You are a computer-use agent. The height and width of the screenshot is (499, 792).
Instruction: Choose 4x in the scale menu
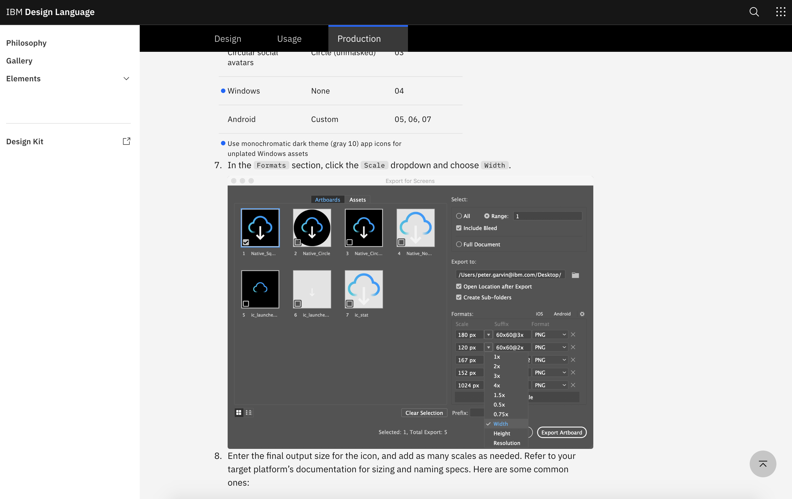(506, 385)
